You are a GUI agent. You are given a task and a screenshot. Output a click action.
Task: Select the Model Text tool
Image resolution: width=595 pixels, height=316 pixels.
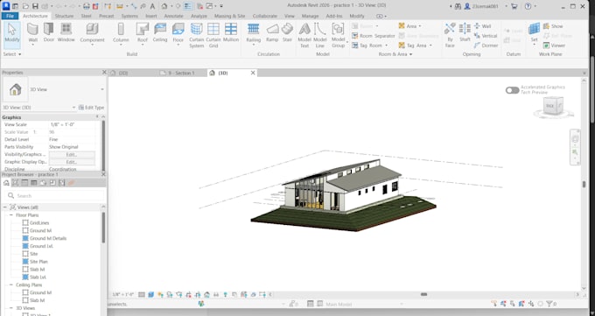pos(304,35)
